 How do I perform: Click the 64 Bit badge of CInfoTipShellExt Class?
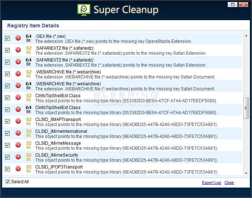tap(28, 109)
